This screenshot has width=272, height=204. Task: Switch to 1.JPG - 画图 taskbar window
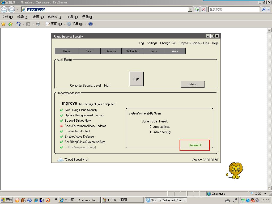click(x=123, y=200)
